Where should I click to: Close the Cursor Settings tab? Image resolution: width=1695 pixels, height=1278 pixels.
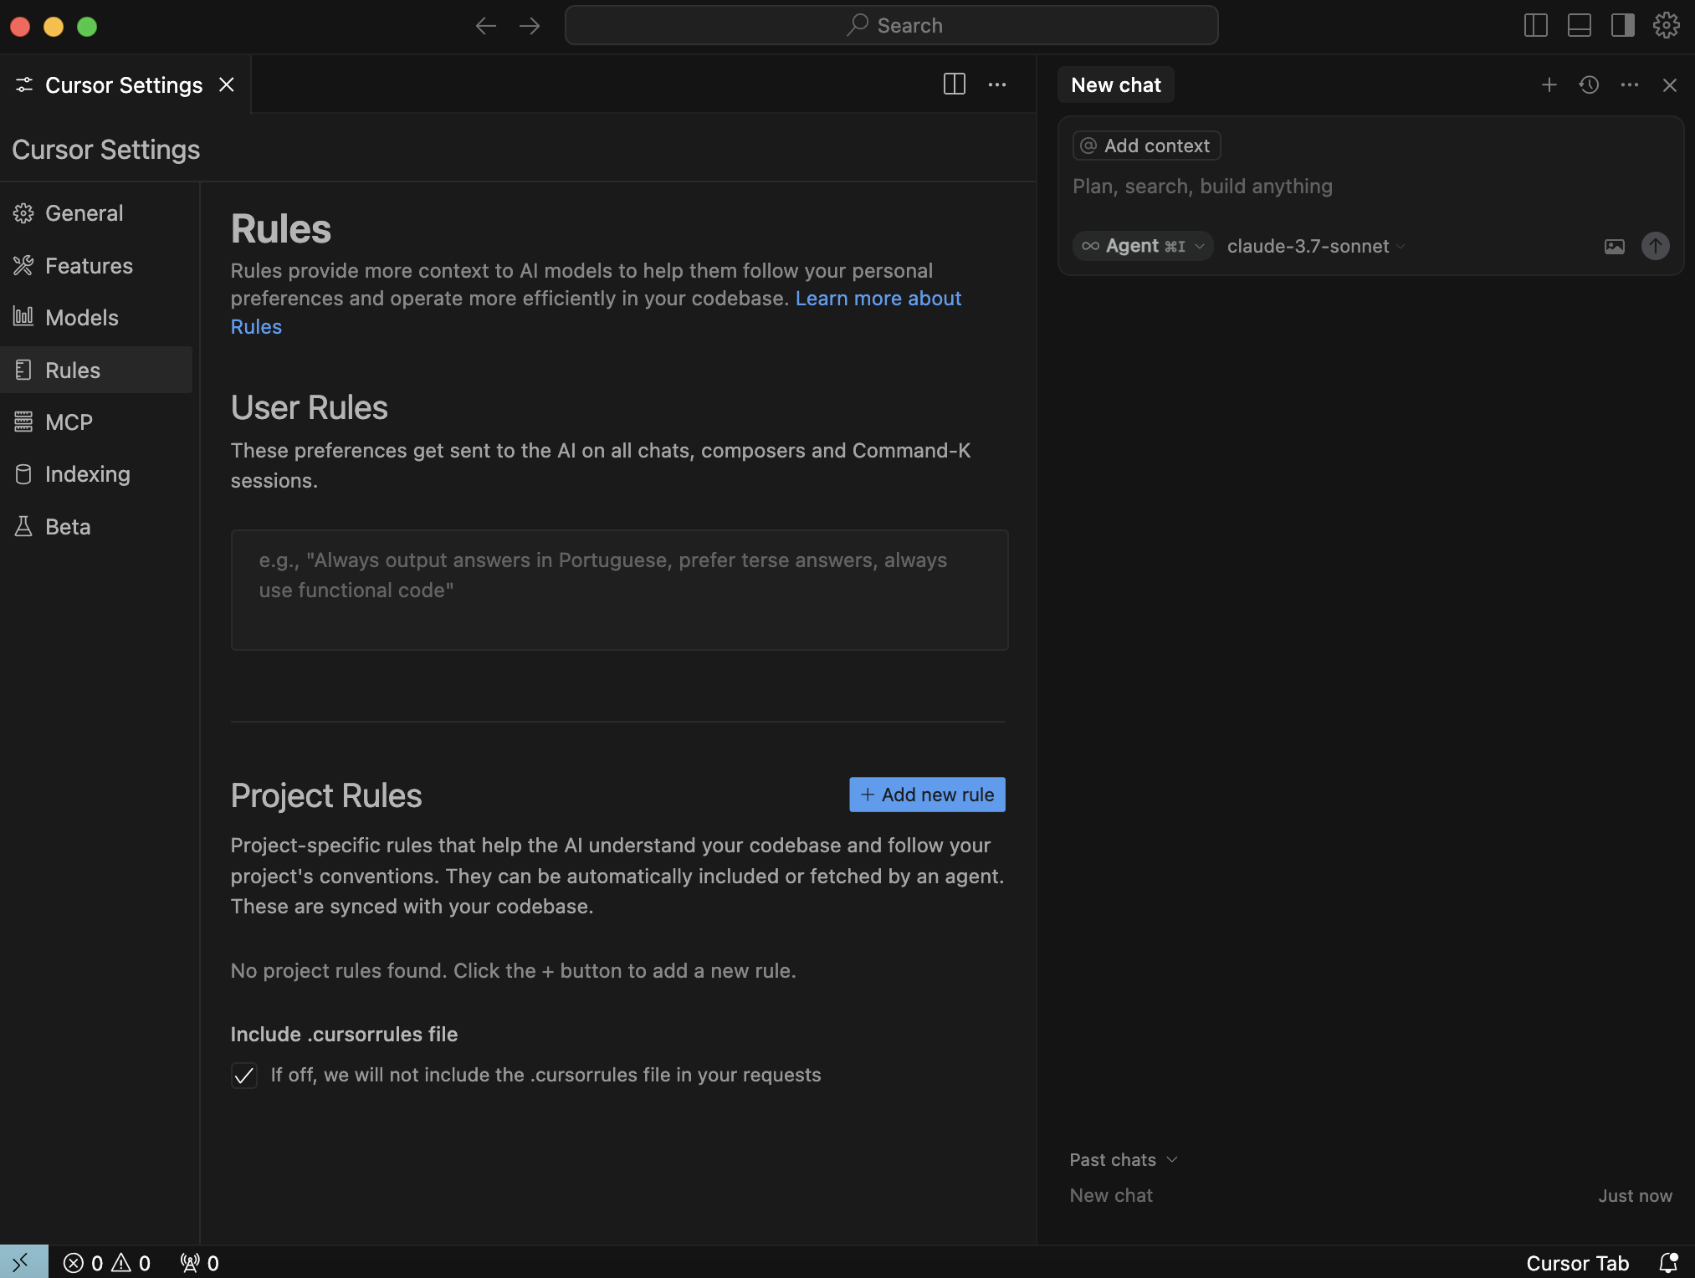227,84
